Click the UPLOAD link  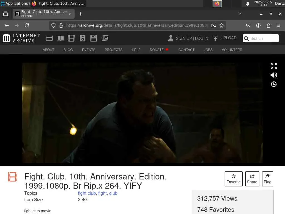(229, 38)
